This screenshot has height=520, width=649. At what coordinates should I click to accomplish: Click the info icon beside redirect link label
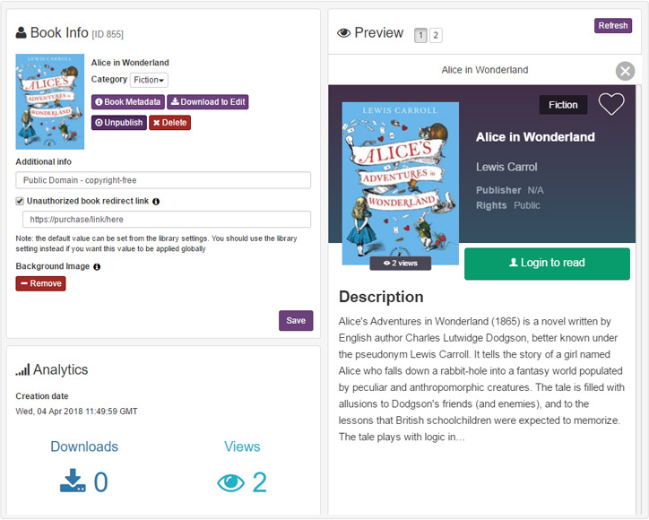[156, 202]
